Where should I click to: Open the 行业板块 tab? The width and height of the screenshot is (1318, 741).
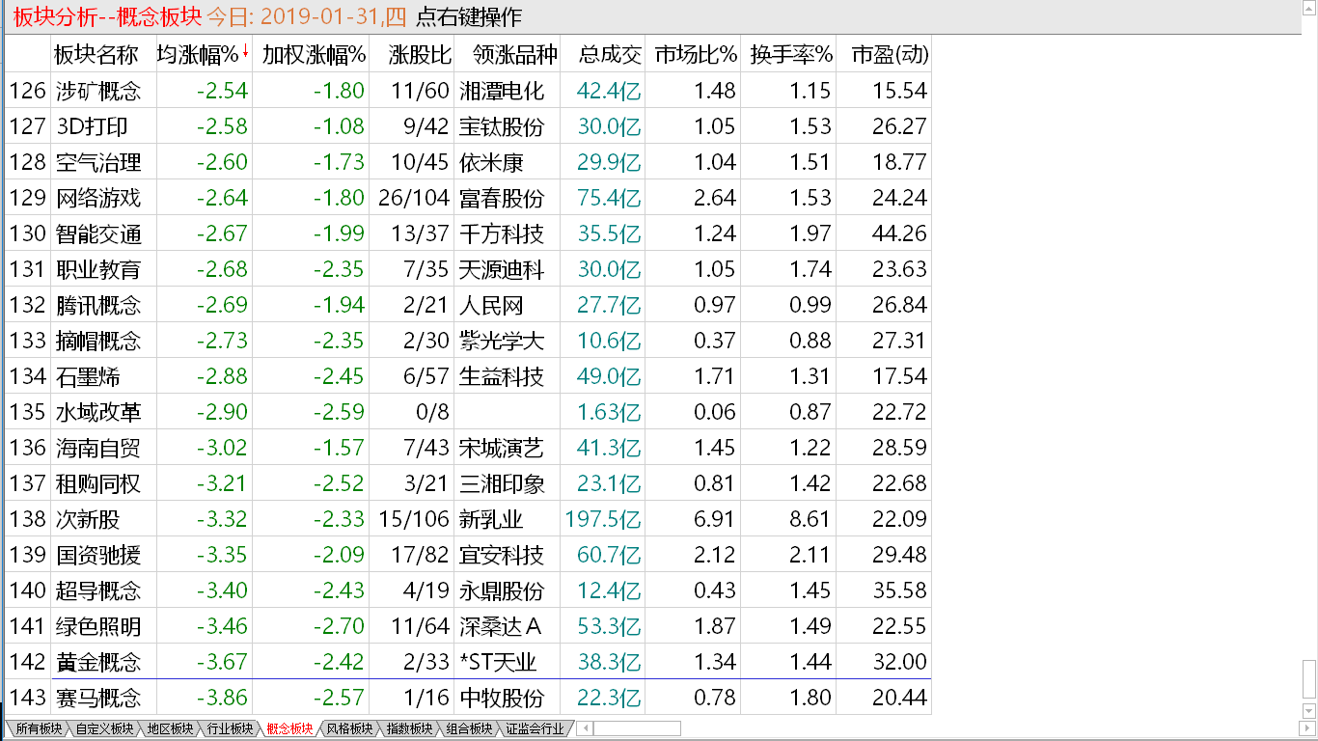point(231,728)
